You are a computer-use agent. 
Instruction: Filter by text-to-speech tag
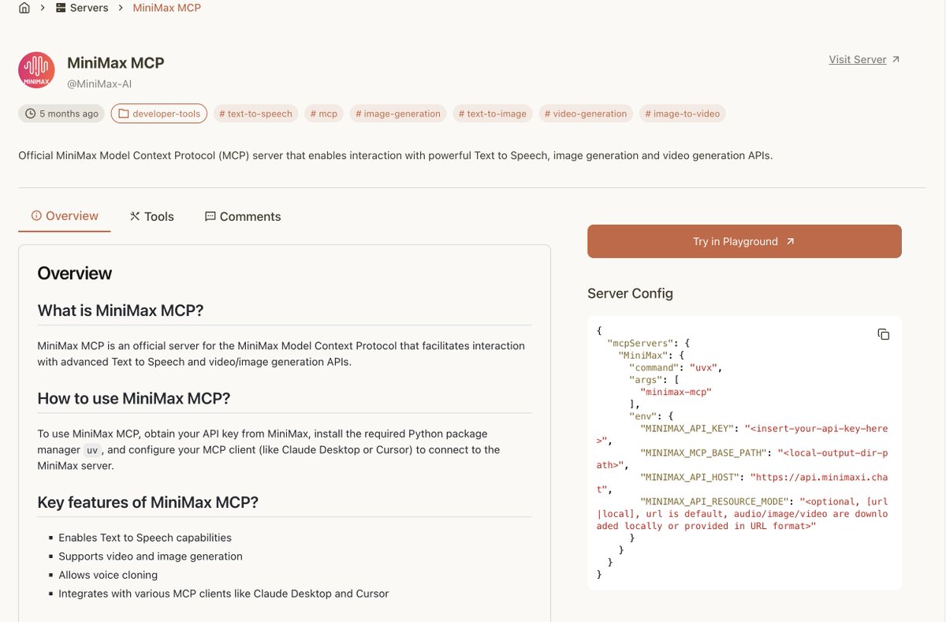[255, 114]
